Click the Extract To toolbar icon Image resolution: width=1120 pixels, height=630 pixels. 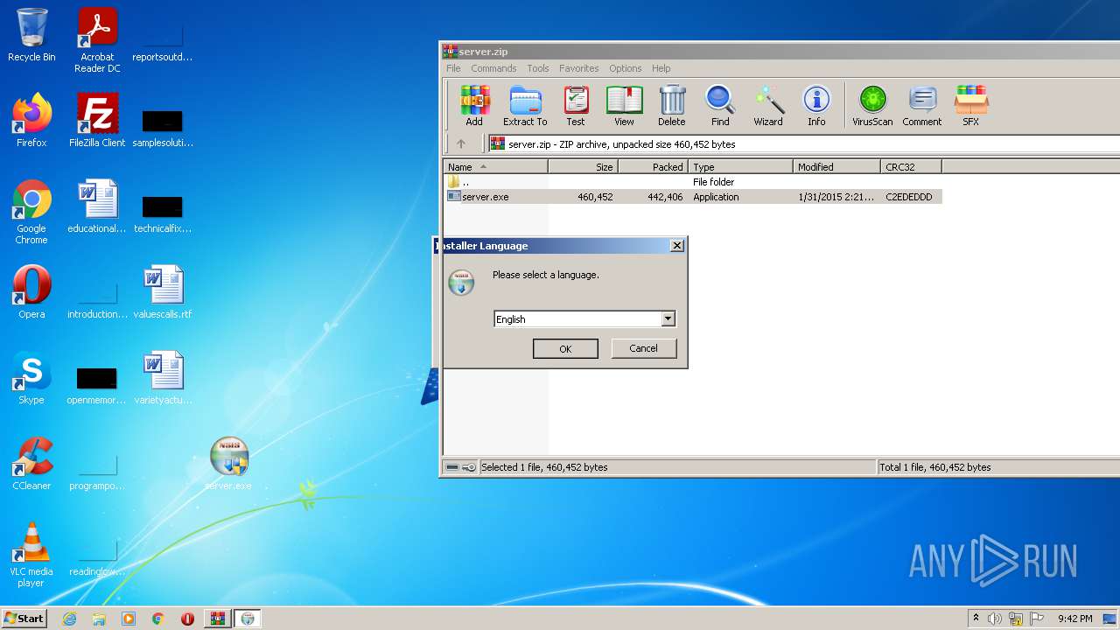tap(525, 106)
